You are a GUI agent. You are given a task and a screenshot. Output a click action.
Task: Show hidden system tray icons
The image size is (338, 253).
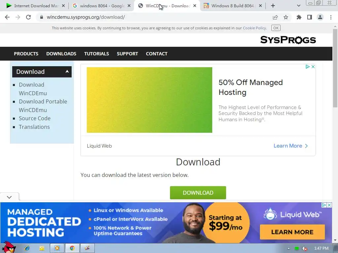point(288,248)
